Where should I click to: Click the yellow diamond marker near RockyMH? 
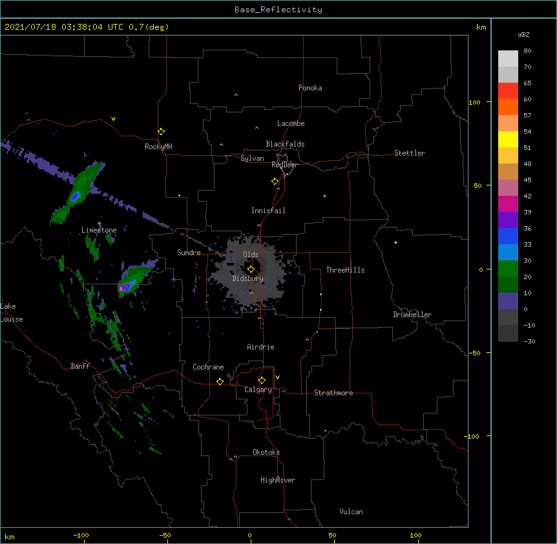coord(161,132)
